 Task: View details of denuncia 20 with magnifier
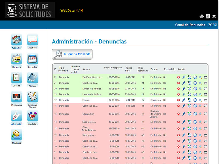200,89
